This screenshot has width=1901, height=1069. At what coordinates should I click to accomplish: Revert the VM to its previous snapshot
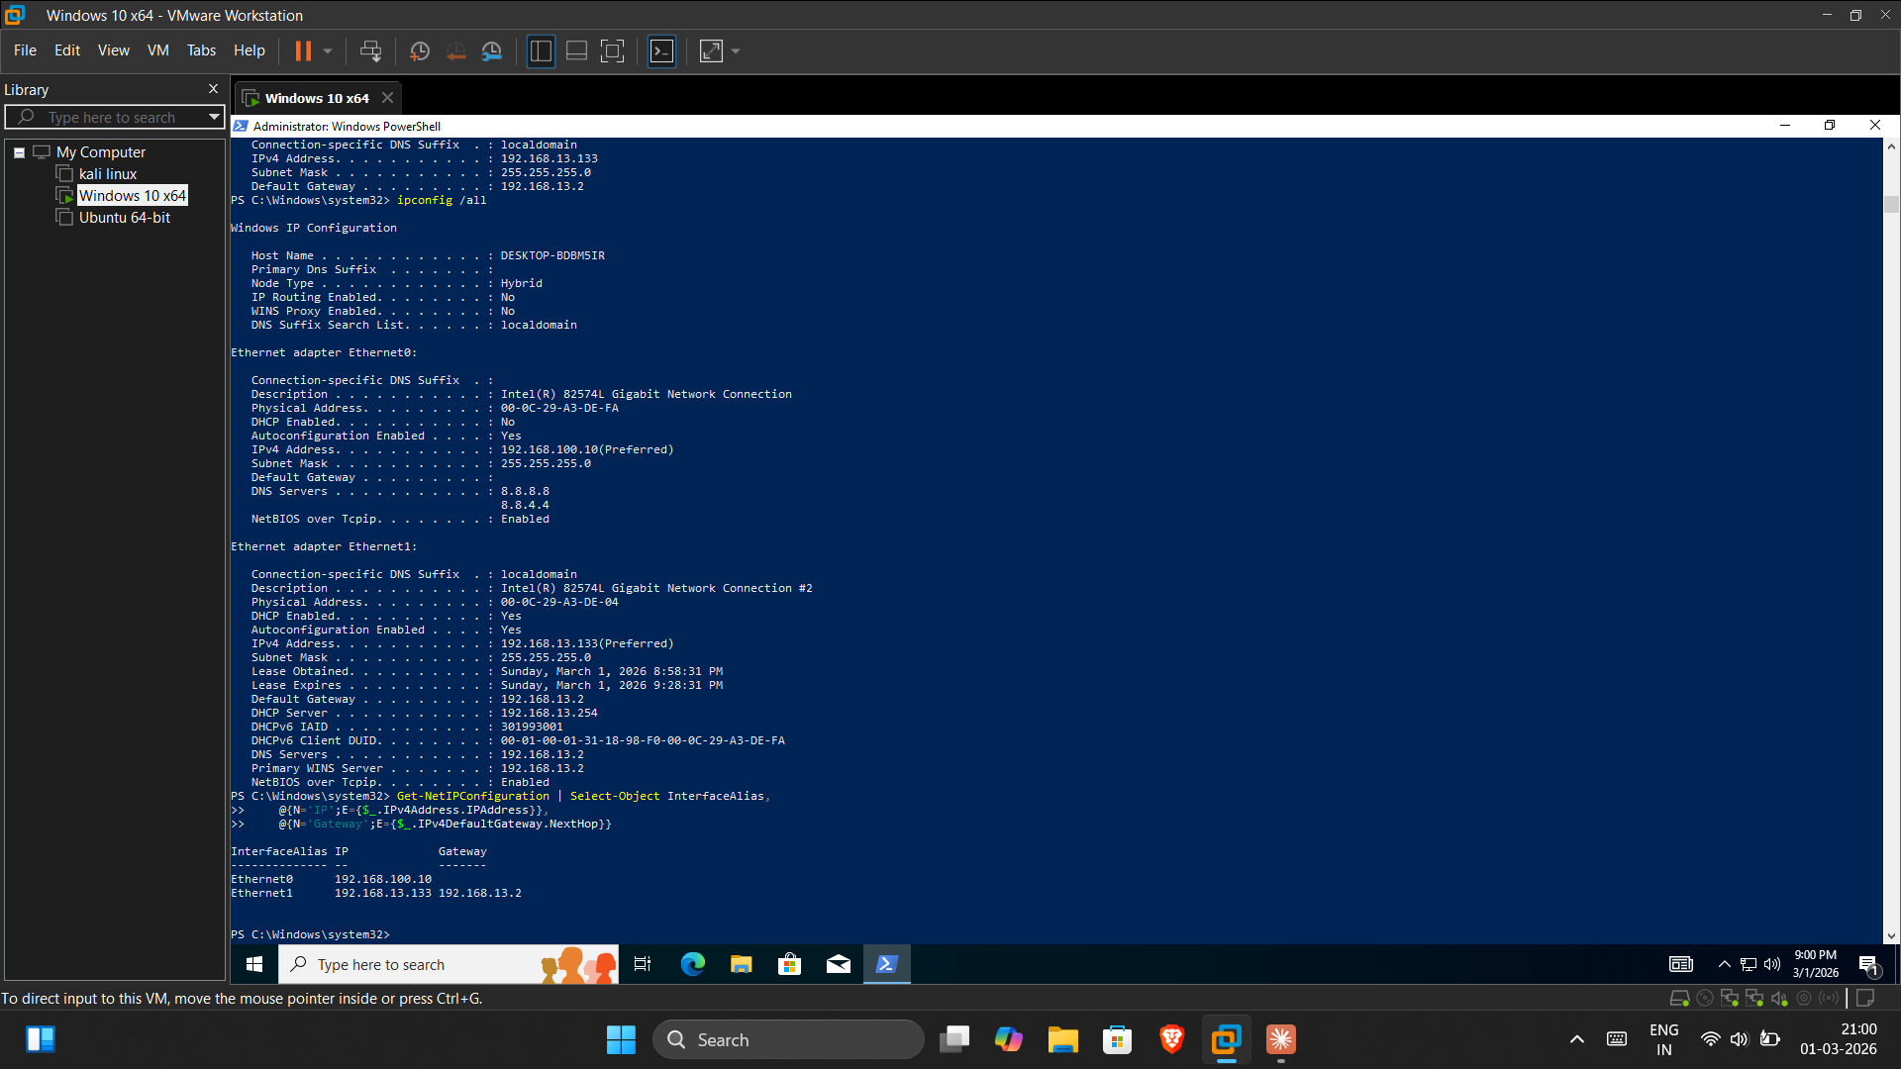point(455,50)
